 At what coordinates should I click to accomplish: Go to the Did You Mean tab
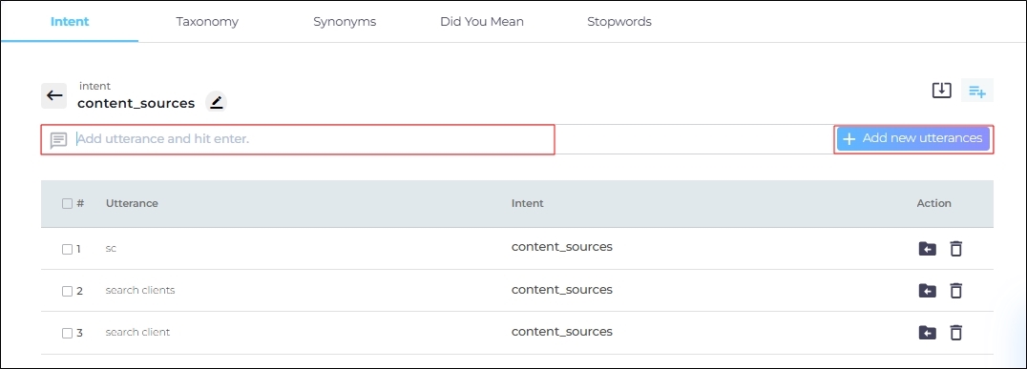click(x=481, y=22)
